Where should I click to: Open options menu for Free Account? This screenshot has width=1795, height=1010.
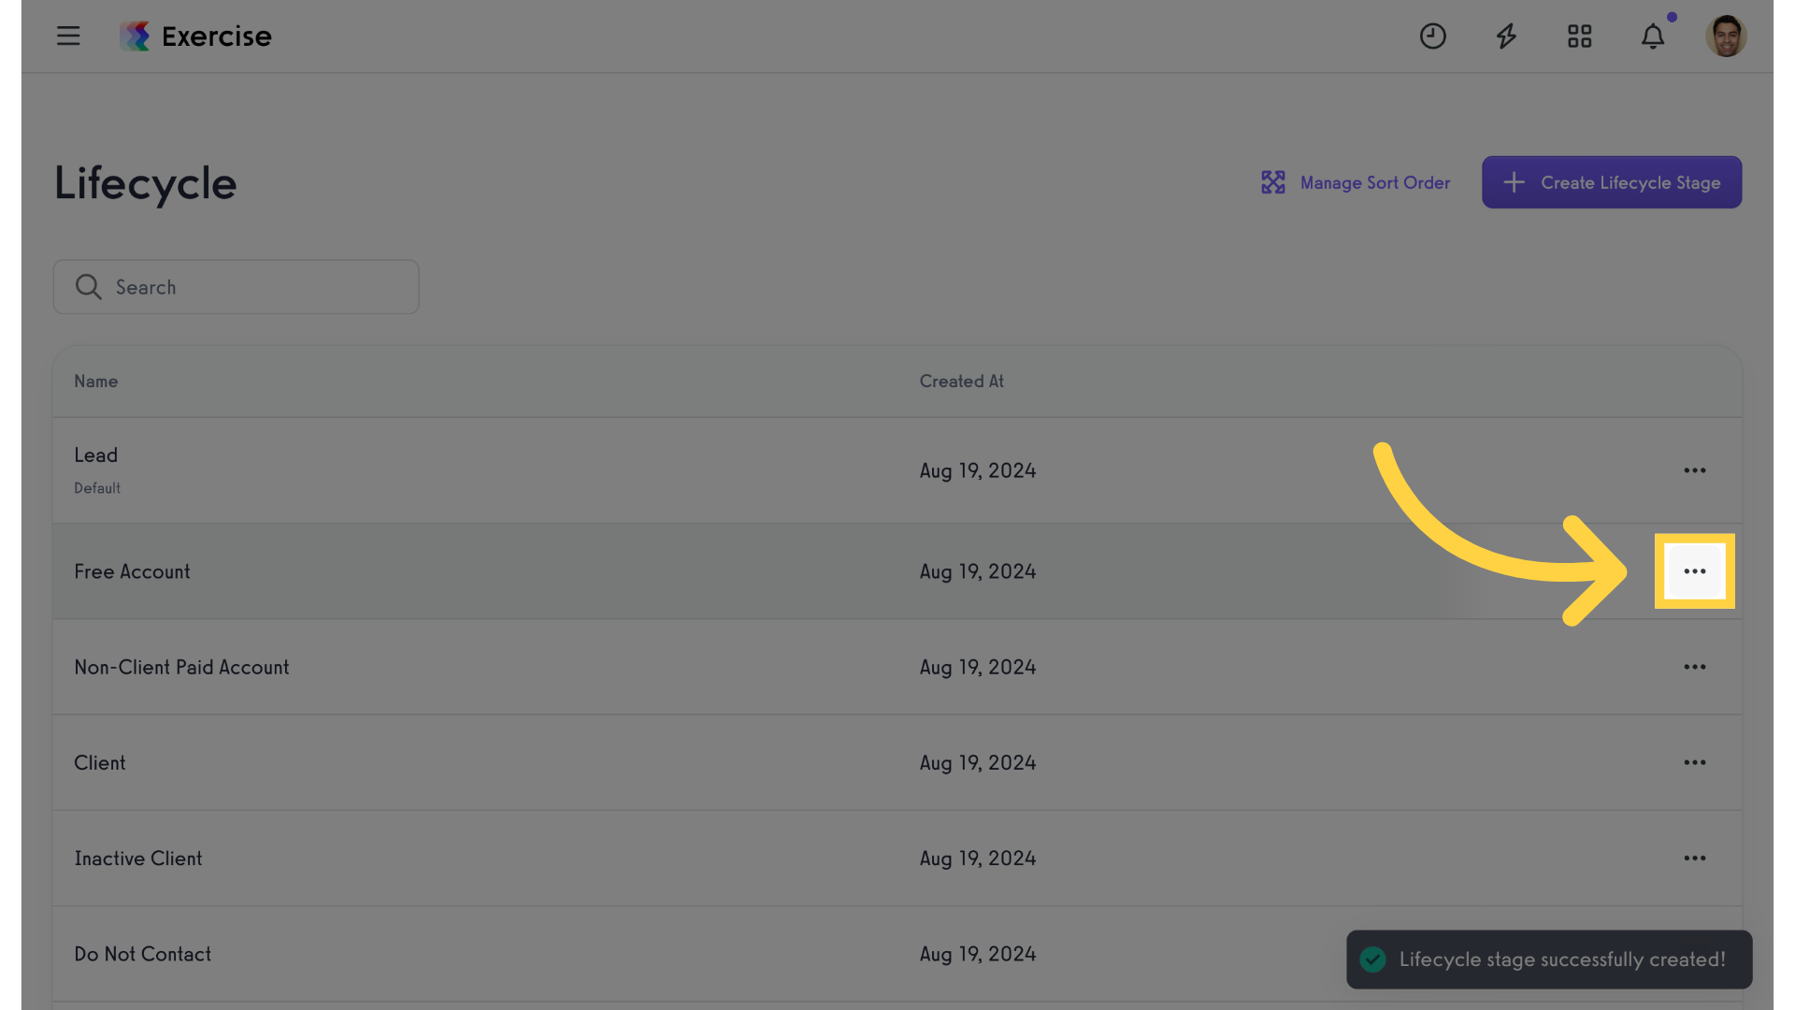point(1694,571)
